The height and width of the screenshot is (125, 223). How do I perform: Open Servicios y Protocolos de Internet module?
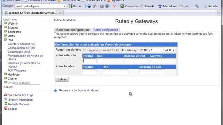24,65
